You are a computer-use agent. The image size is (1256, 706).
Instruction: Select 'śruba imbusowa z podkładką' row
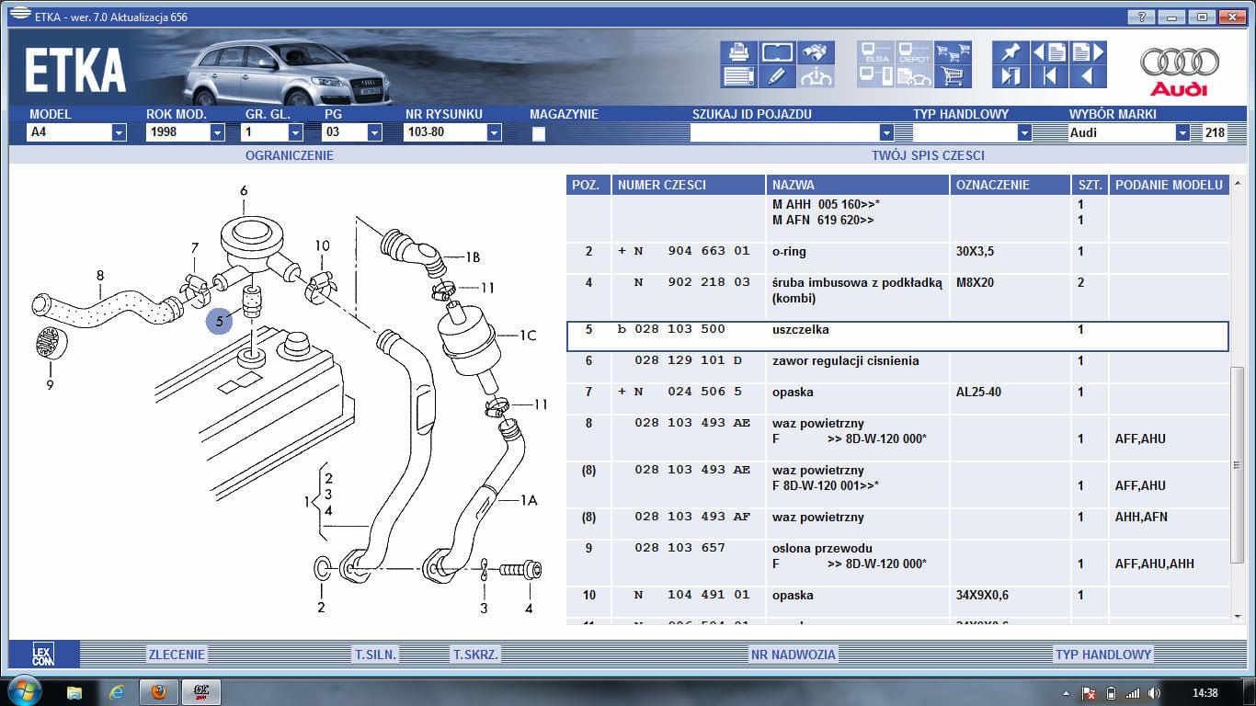(x=897, y=296)
